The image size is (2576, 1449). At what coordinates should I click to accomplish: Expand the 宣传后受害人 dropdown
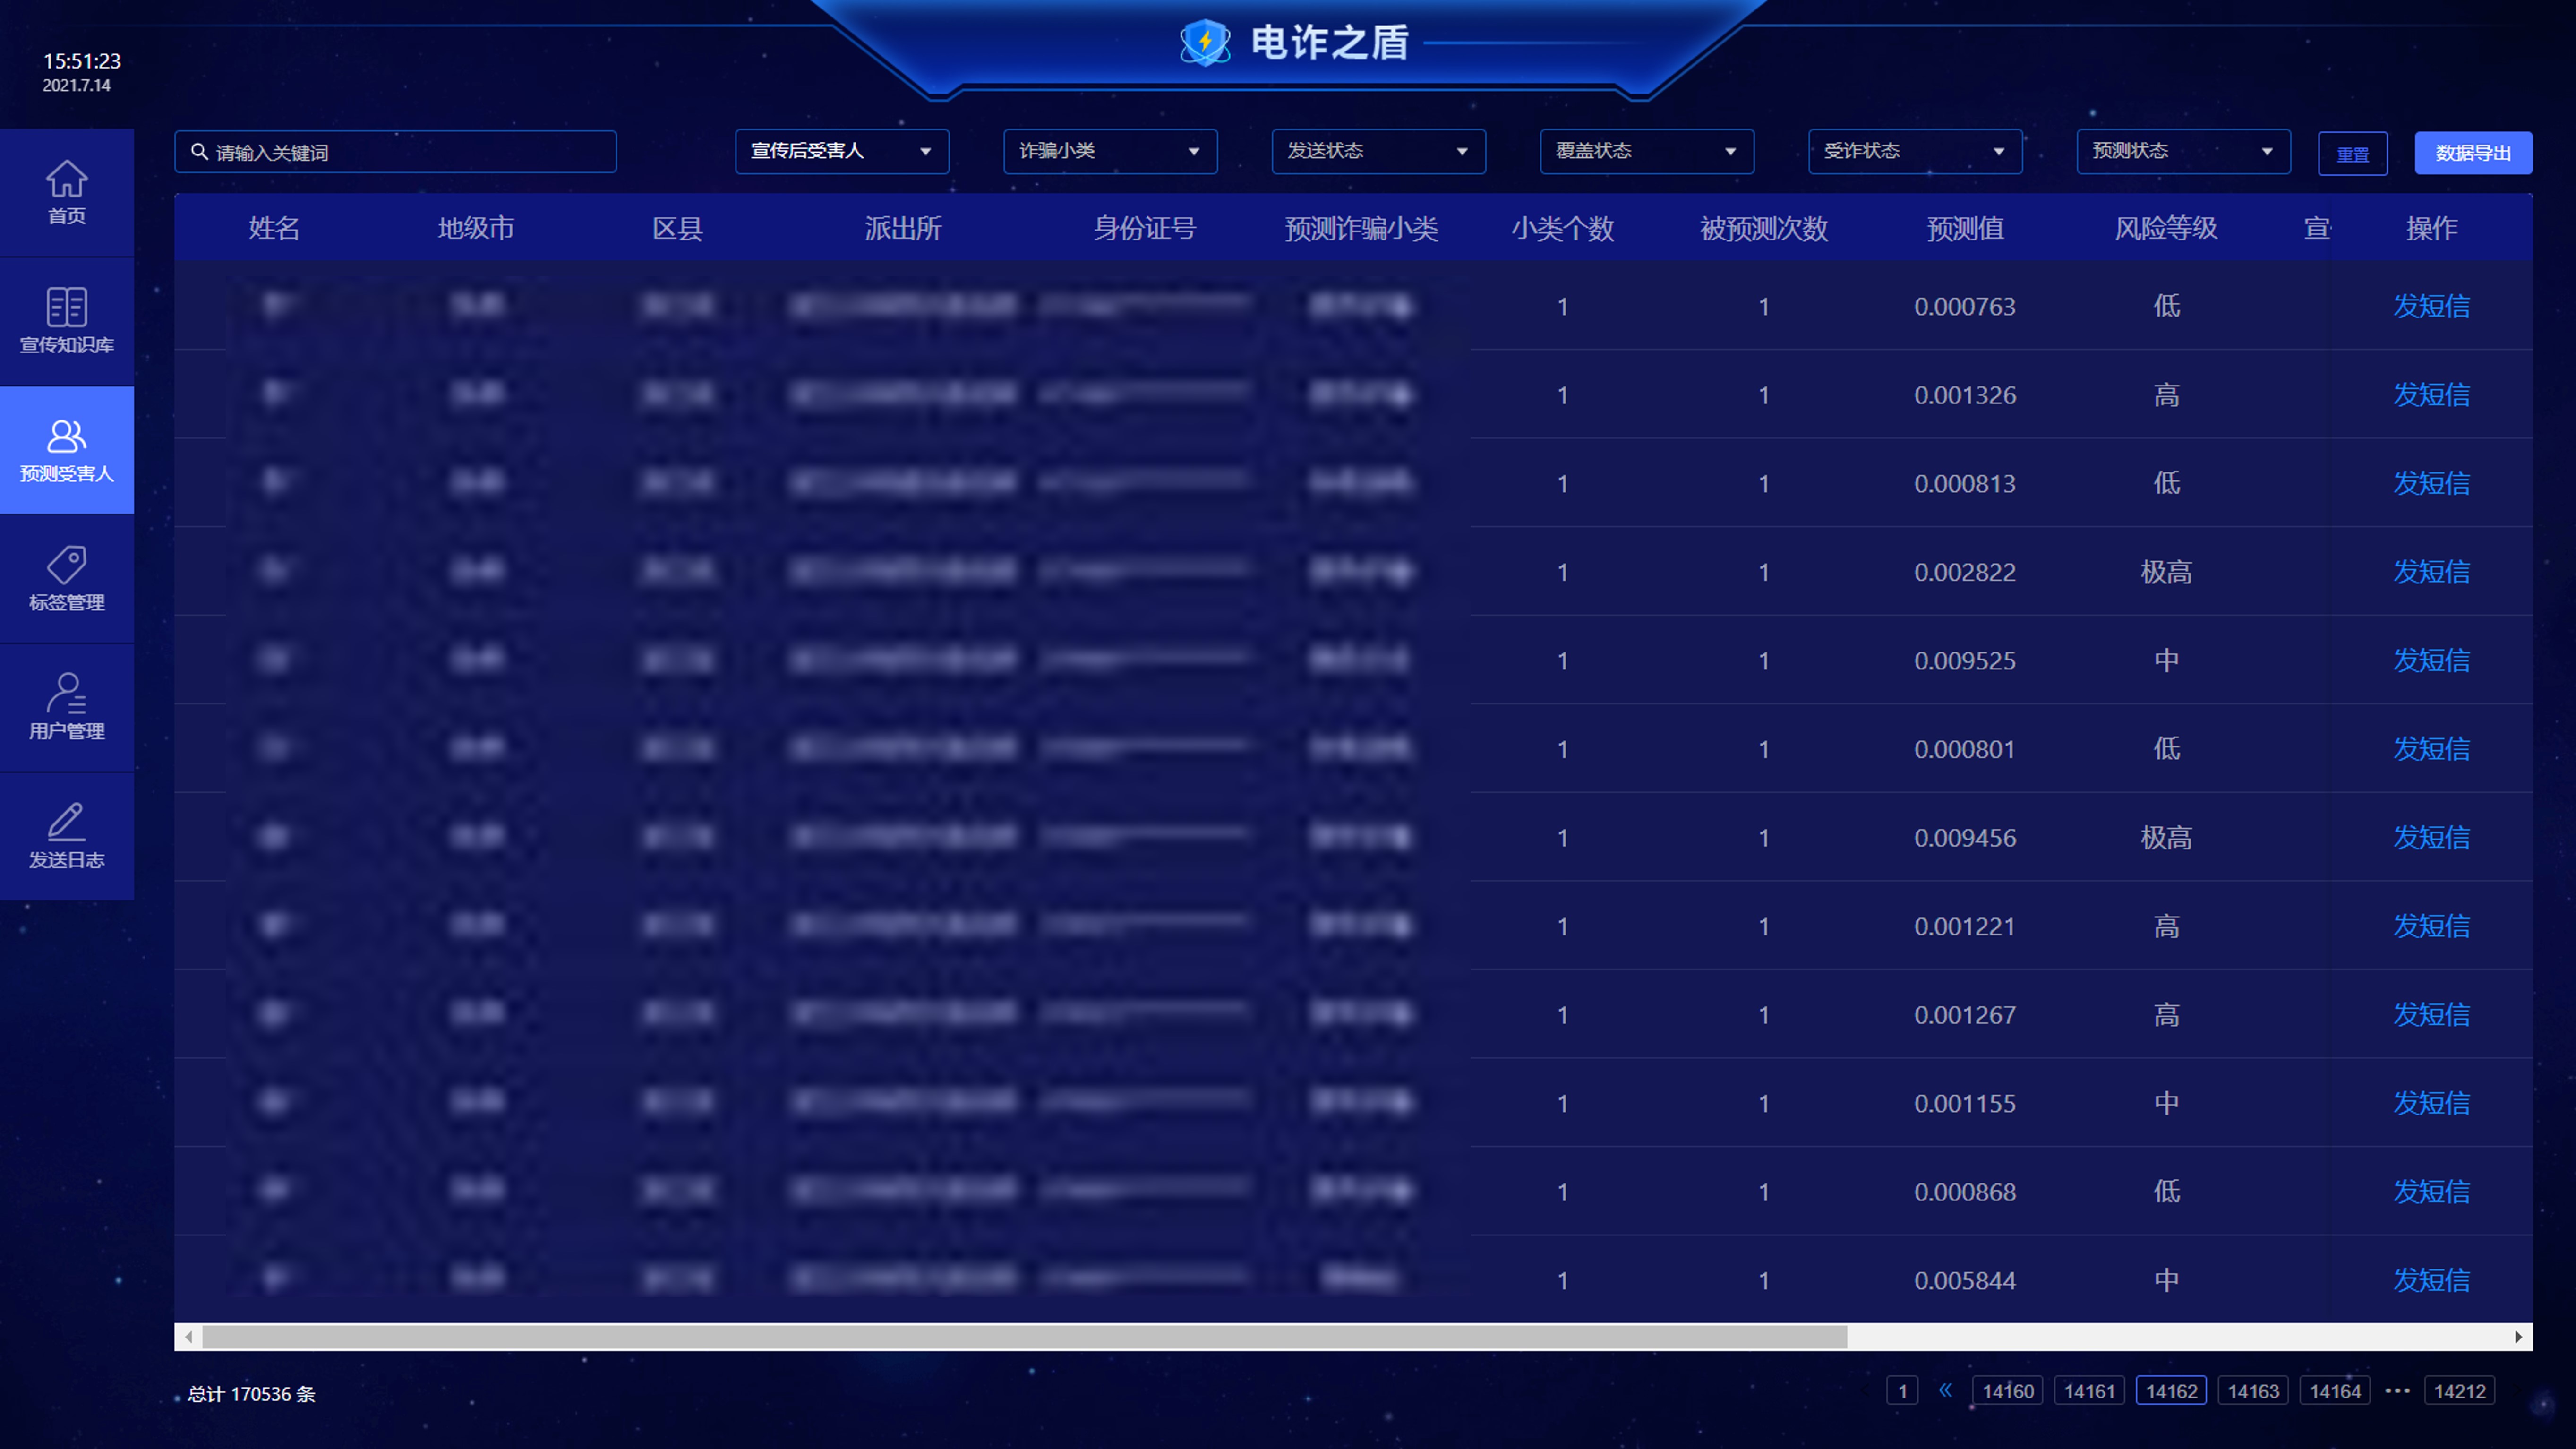tap(841, 151)
